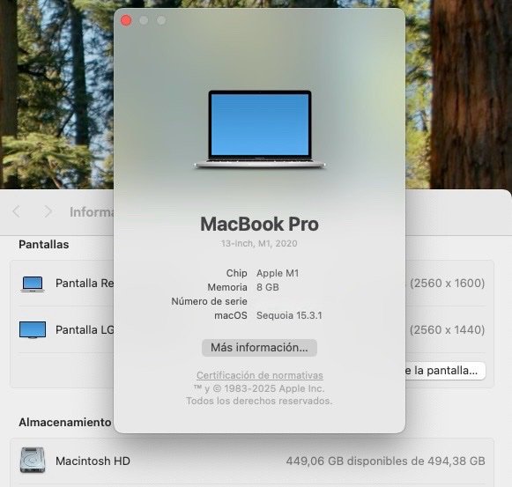Click '449,06 GB disponibles de 494,38 GB'
Image resolution: width=512 pixels, height=487 pixels.
click(x=386, y=461)
